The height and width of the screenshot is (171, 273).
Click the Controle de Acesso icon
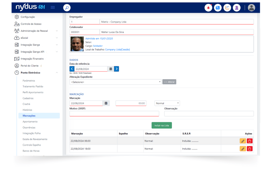tap(17, 24)
